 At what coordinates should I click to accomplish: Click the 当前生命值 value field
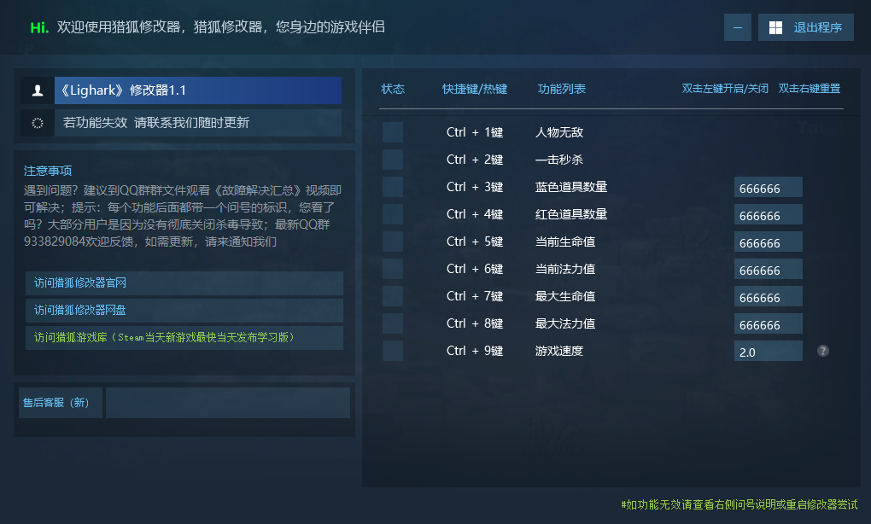tap(769, 242)
